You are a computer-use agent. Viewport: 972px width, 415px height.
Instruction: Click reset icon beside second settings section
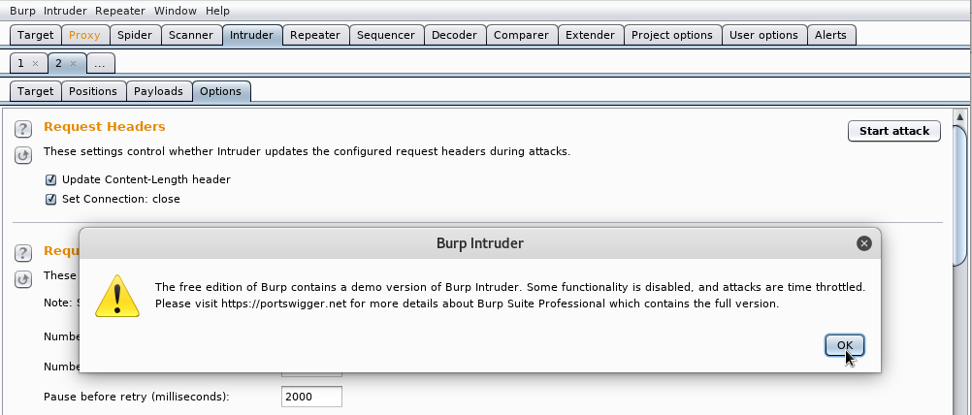[23, 278]
